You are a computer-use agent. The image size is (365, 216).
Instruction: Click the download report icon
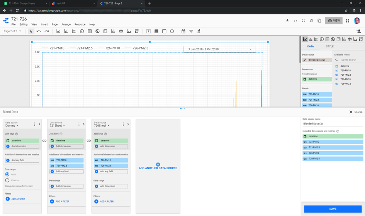[287, 21]
